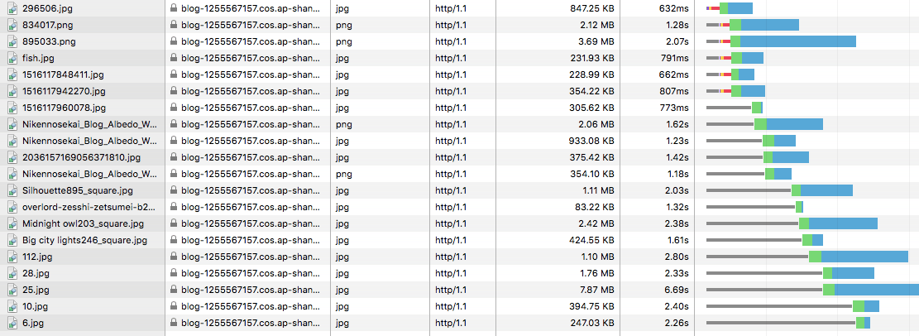
Task: Select the 2036157169056371810.jpg file name
Action: coord(81,157)
